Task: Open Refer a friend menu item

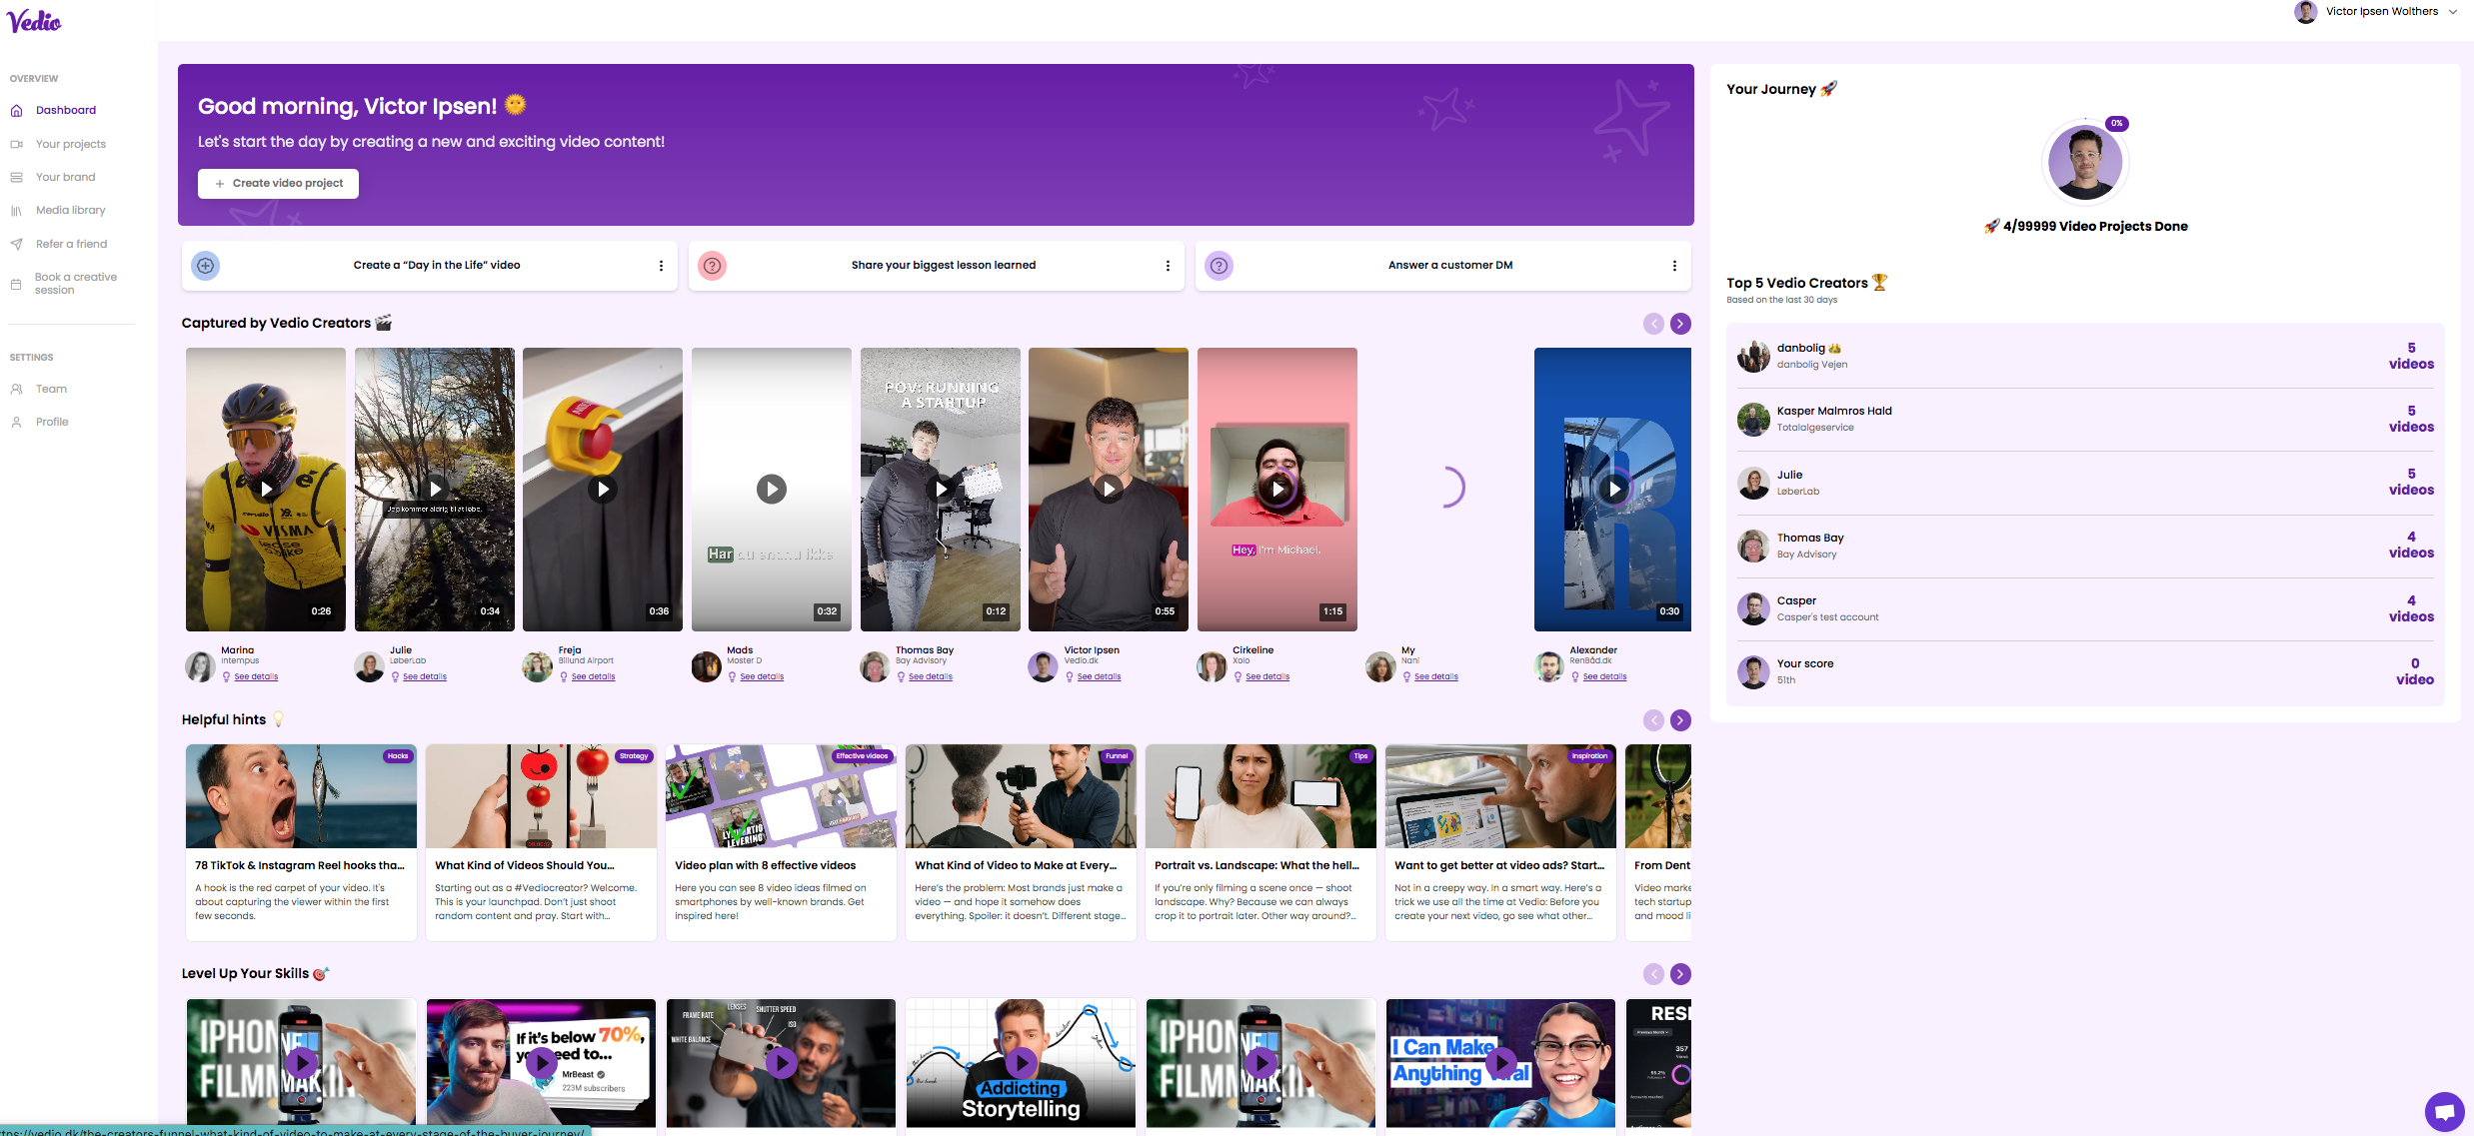Action: coord(71,244)
